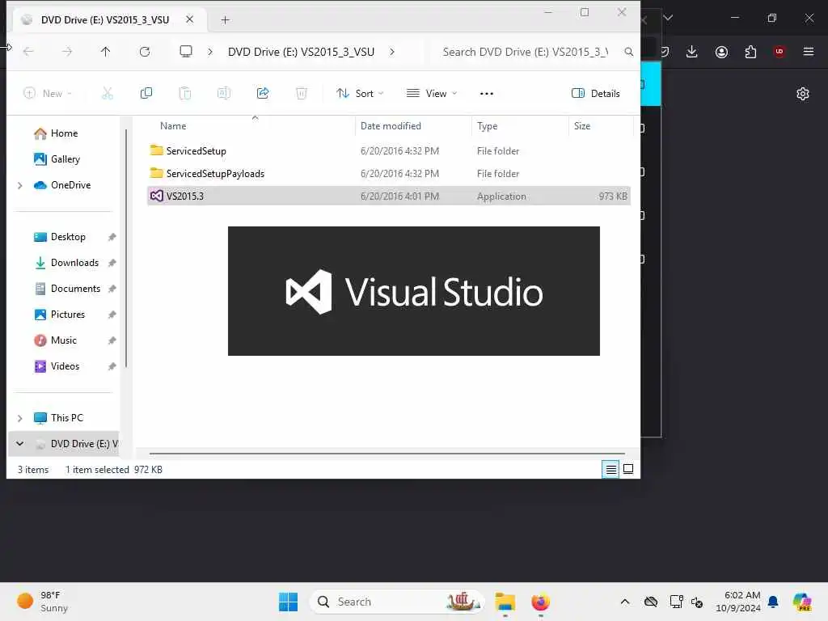Viewport: 828px width, 621px height.
Task: Go forward with the right arrow
Action: coord(67,51)
